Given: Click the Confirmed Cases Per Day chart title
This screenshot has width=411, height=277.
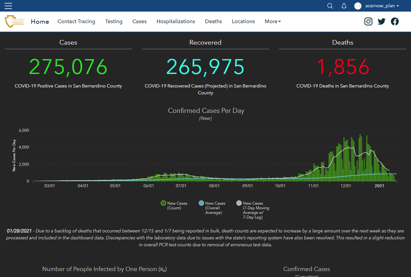Looking at the screenshot, I should 206,111.
